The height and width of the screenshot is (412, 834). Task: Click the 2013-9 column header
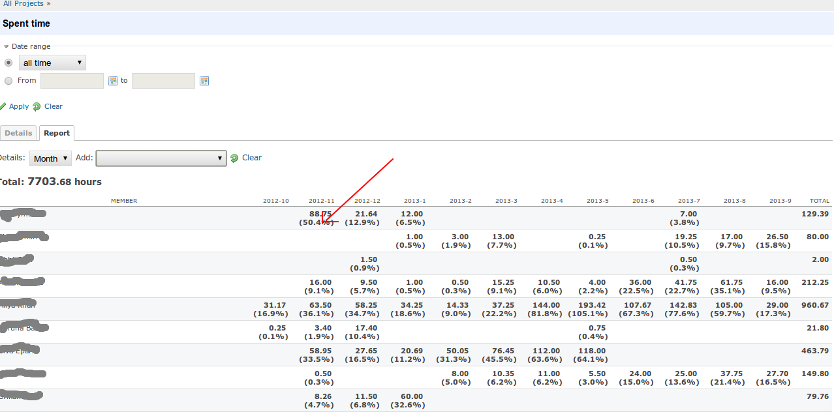click(x=780, y=201)
